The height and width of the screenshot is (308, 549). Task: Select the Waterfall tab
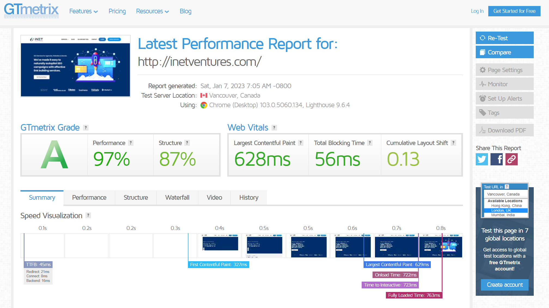pos(177,197)
